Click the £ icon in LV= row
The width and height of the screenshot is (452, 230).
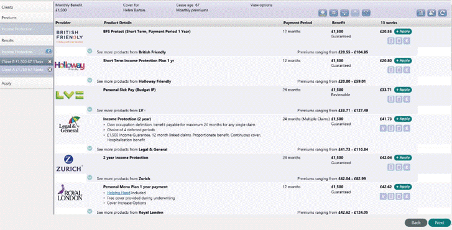pyautogui.click(x=407, y=99)
